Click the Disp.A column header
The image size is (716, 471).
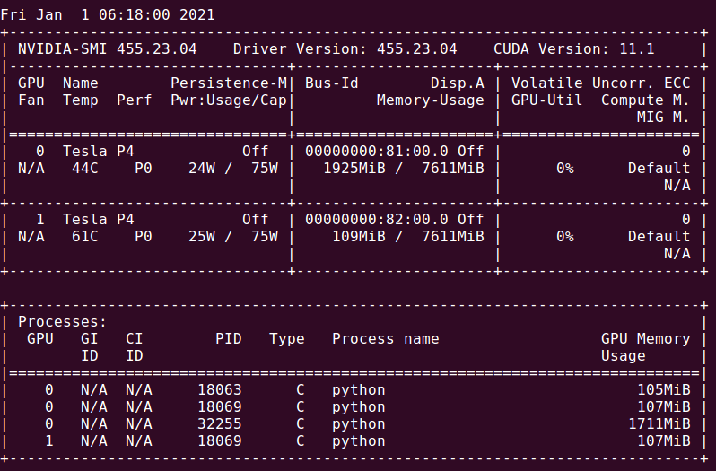pos(457,83)
